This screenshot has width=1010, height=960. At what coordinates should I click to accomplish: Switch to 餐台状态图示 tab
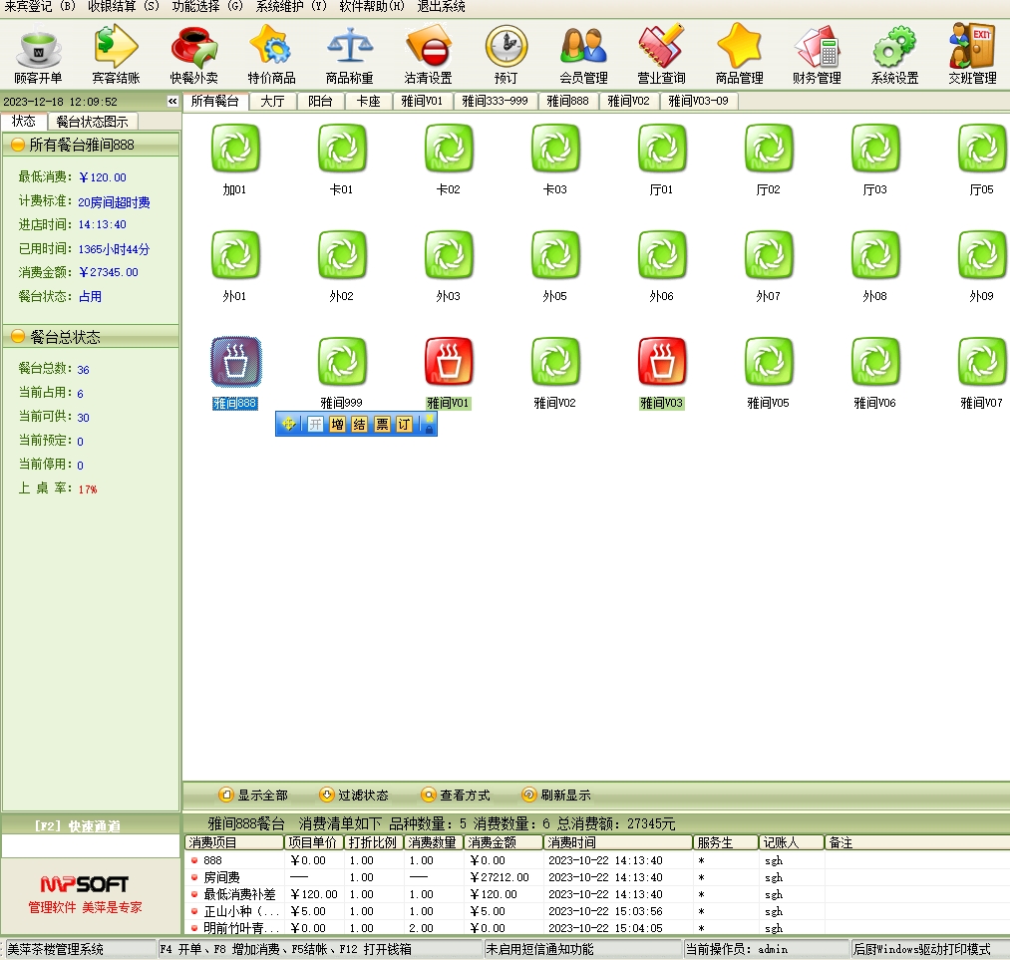[93, 122]
